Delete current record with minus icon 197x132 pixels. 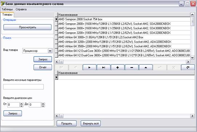[132, 67]
